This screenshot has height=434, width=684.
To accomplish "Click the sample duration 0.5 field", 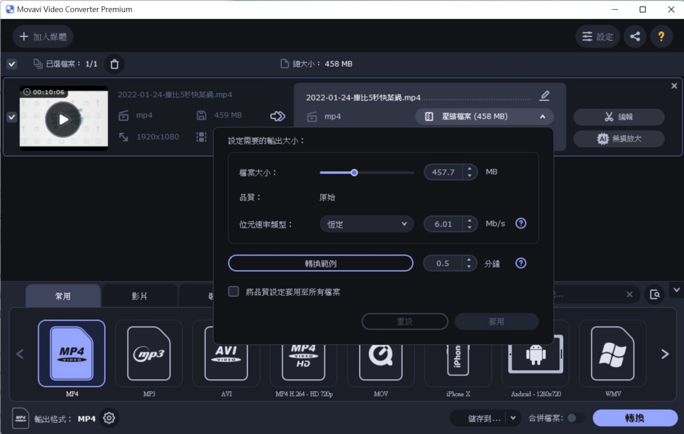I will tap(443, 263).
